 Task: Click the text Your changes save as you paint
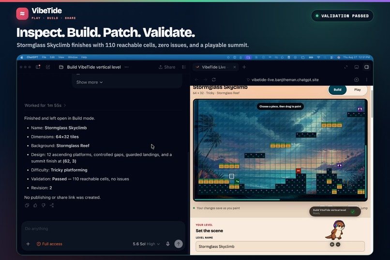[x=218, y=208]
